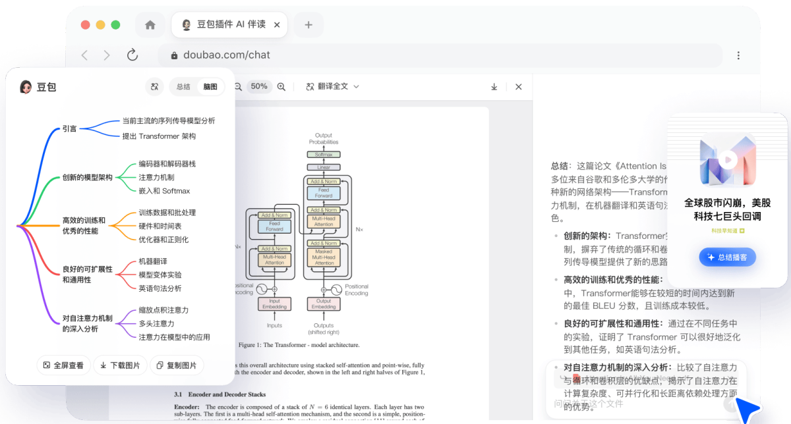
Task: Play the podcast card thumbnail
Action: tap(727, 159)
